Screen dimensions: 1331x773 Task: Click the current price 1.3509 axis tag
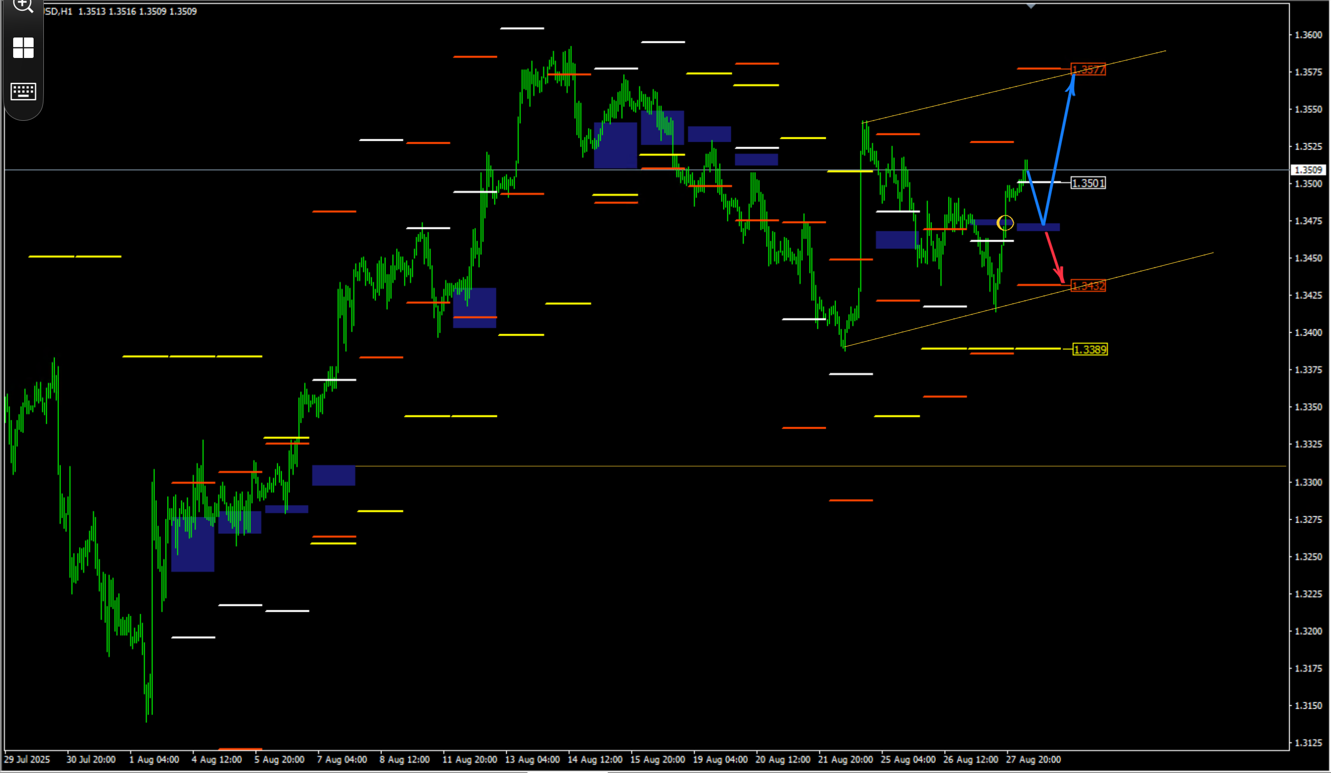tap(1308, 170)
